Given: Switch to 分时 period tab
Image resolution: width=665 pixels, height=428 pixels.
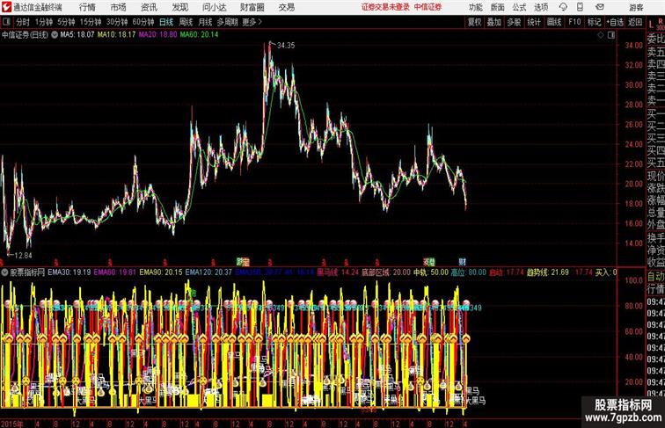Looking at the screenshot, I should point(23,22).
